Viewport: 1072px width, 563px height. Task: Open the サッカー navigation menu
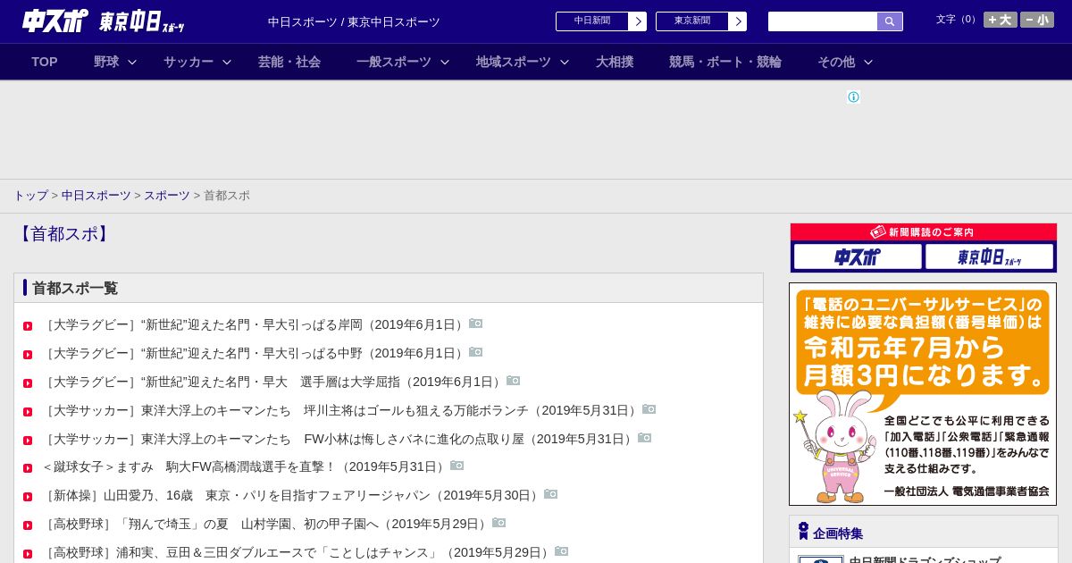(188, 62)
